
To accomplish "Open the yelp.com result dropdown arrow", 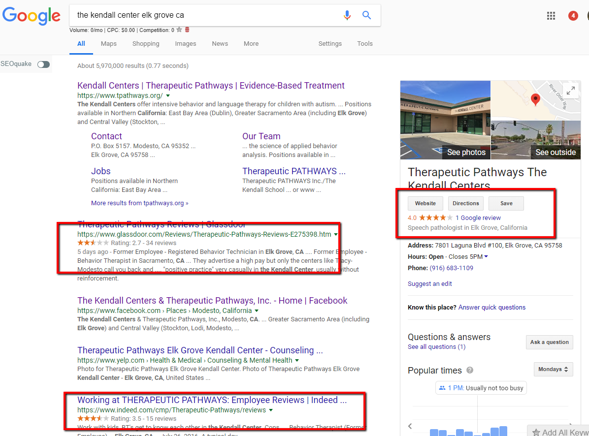I will pos(297,360).
